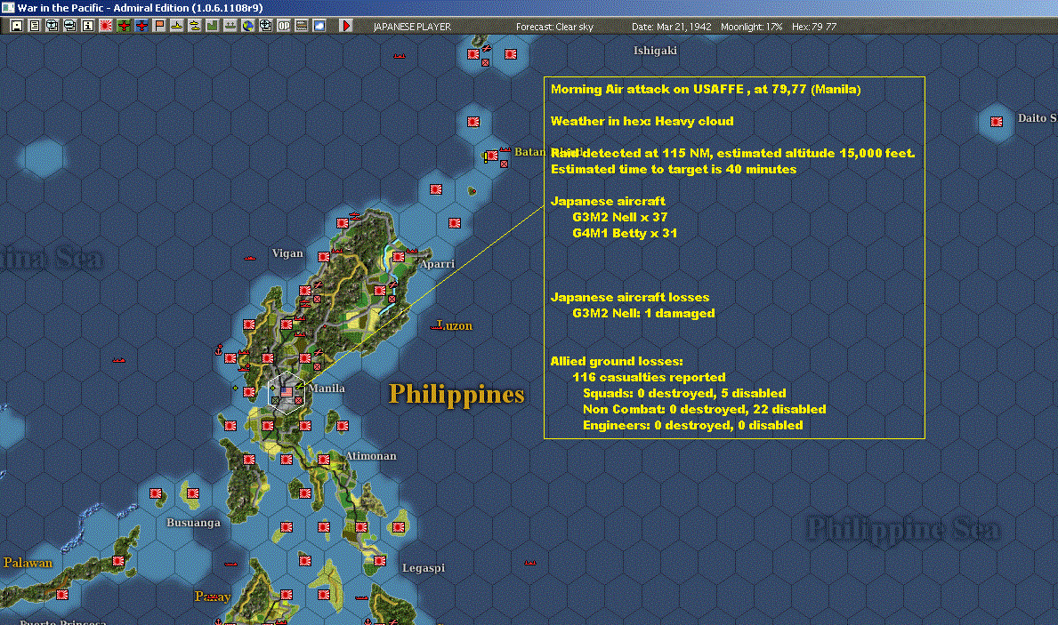The image size is (1058, 625).
Task: Click the 'JAPANESE PLAYER' status text
Action: click(x=412, y=27)
